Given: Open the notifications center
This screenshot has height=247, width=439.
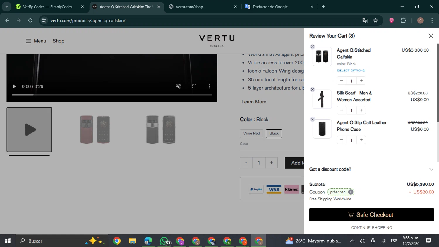Looking at the screenshot, I should [429, 241].
